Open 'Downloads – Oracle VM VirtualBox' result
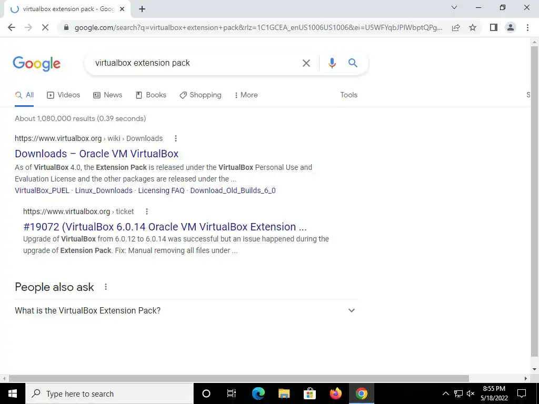 tap(97, 154)
